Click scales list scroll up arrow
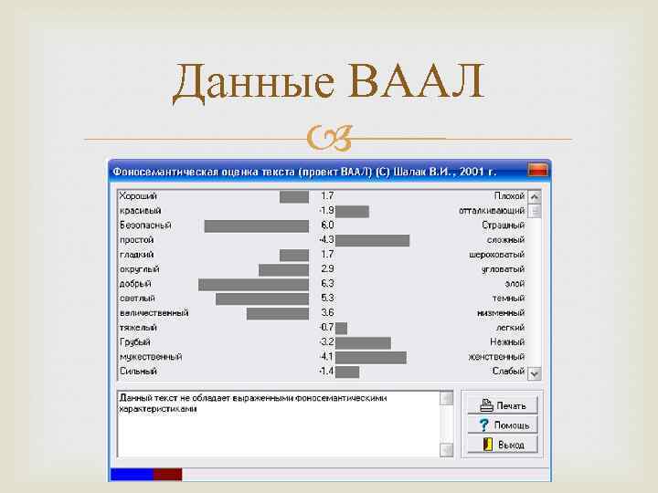 [x=535, y=196]
